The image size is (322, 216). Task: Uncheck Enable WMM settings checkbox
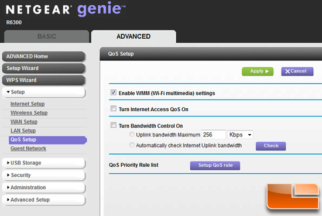(114, 92)
